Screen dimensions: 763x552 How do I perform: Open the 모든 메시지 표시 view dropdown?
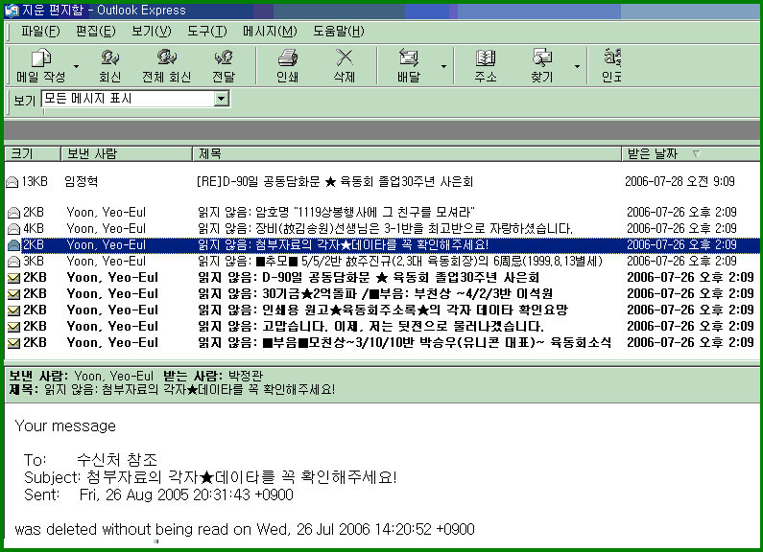222,99
